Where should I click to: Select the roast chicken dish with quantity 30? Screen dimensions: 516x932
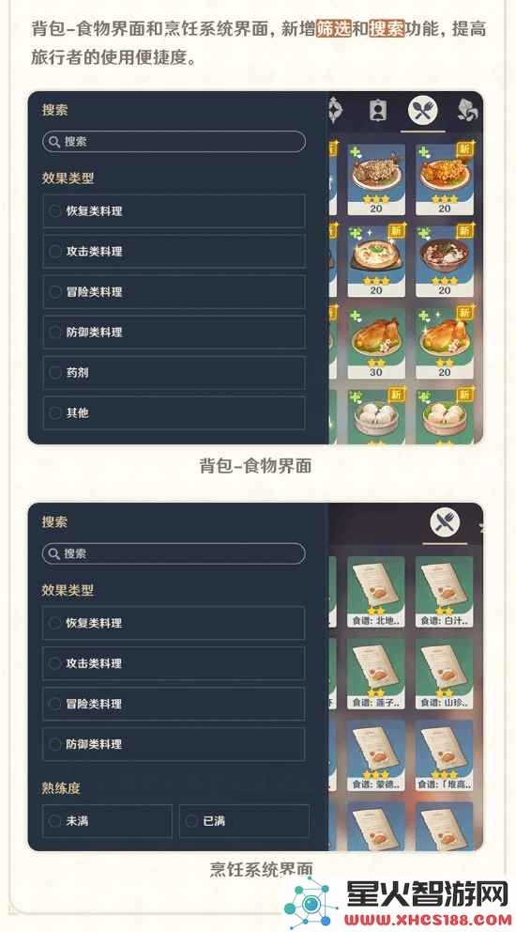click(x=376, y=343)
